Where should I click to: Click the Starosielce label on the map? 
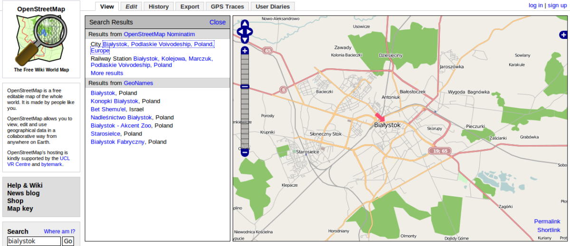click(307, 152)
